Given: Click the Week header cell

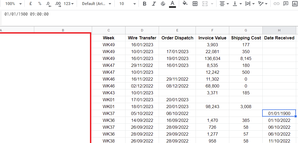Looking at the screenshot, I should click(x=109, y=38).
